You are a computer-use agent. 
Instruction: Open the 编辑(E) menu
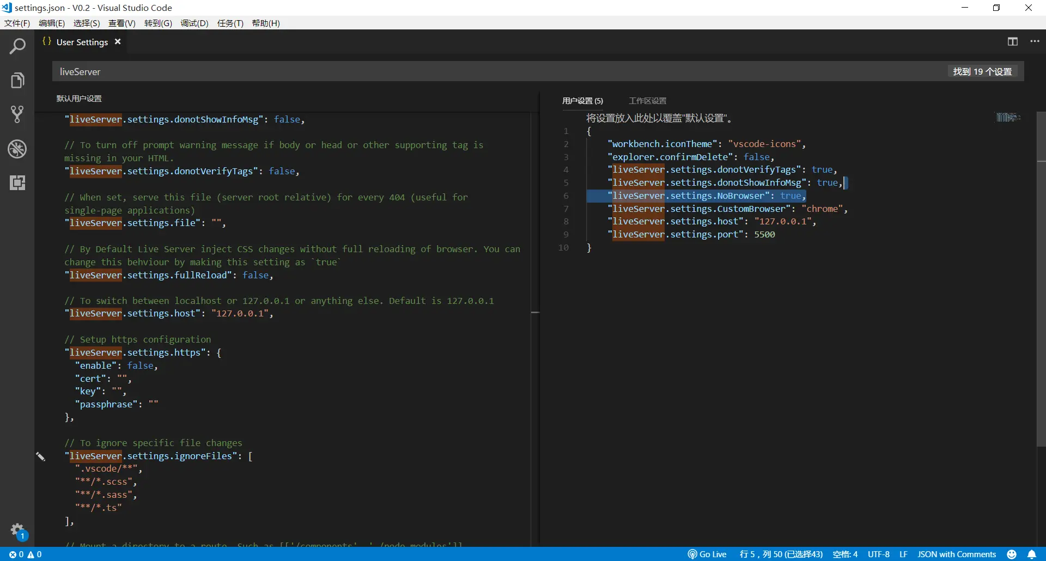pyautogui.click(x=52, y=23)
